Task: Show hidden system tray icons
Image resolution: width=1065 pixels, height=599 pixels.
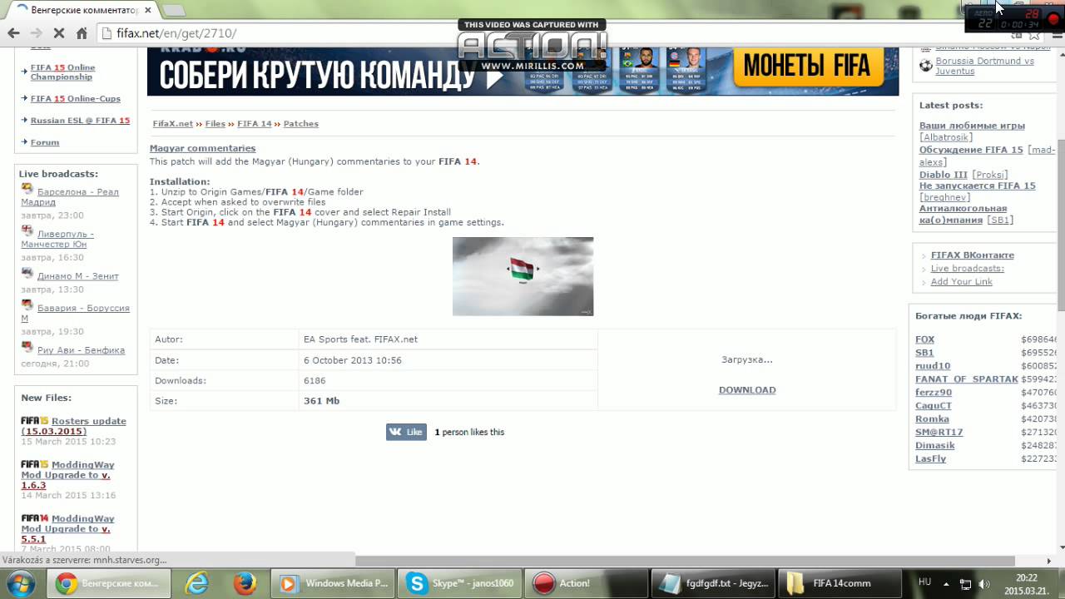Action: pyautogui.click(x=945, y=583)
